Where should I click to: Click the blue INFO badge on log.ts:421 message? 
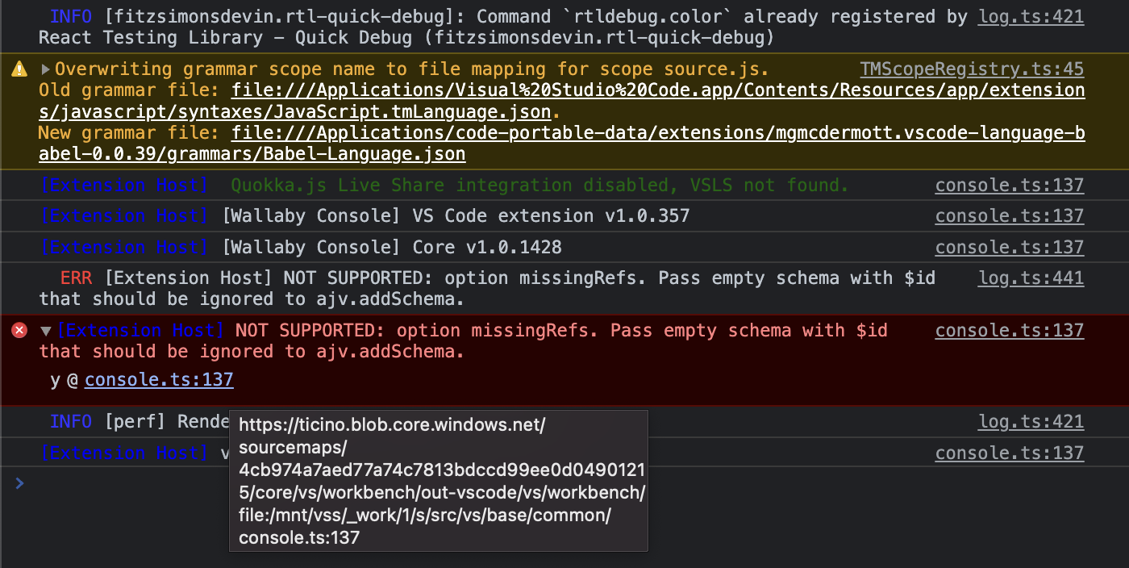pyautogui.click(x=71, y=15)
